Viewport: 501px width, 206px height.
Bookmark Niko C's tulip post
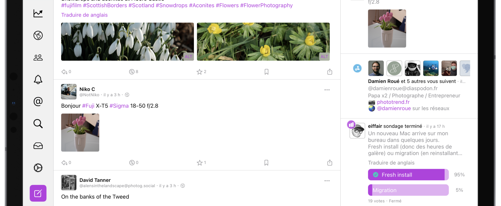click(x=266, y=163)
